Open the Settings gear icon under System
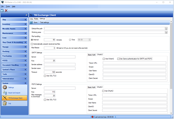This screenshot has width=174, height=119. pos(5,87)
